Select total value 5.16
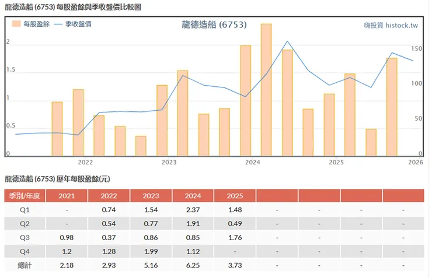 tap(151, 265)
